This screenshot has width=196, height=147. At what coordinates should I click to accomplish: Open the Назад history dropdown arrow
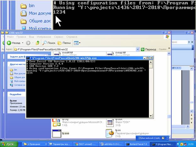(23, 43)
